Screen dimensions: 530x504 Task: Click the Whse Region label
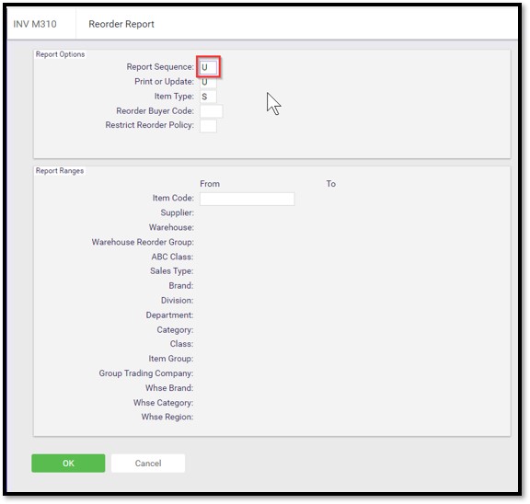pyautogui.click(x=167, y=417)
